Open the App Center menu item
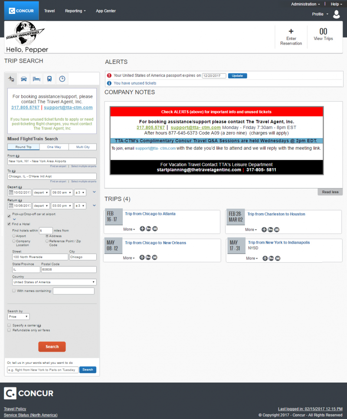 [106, 11]
